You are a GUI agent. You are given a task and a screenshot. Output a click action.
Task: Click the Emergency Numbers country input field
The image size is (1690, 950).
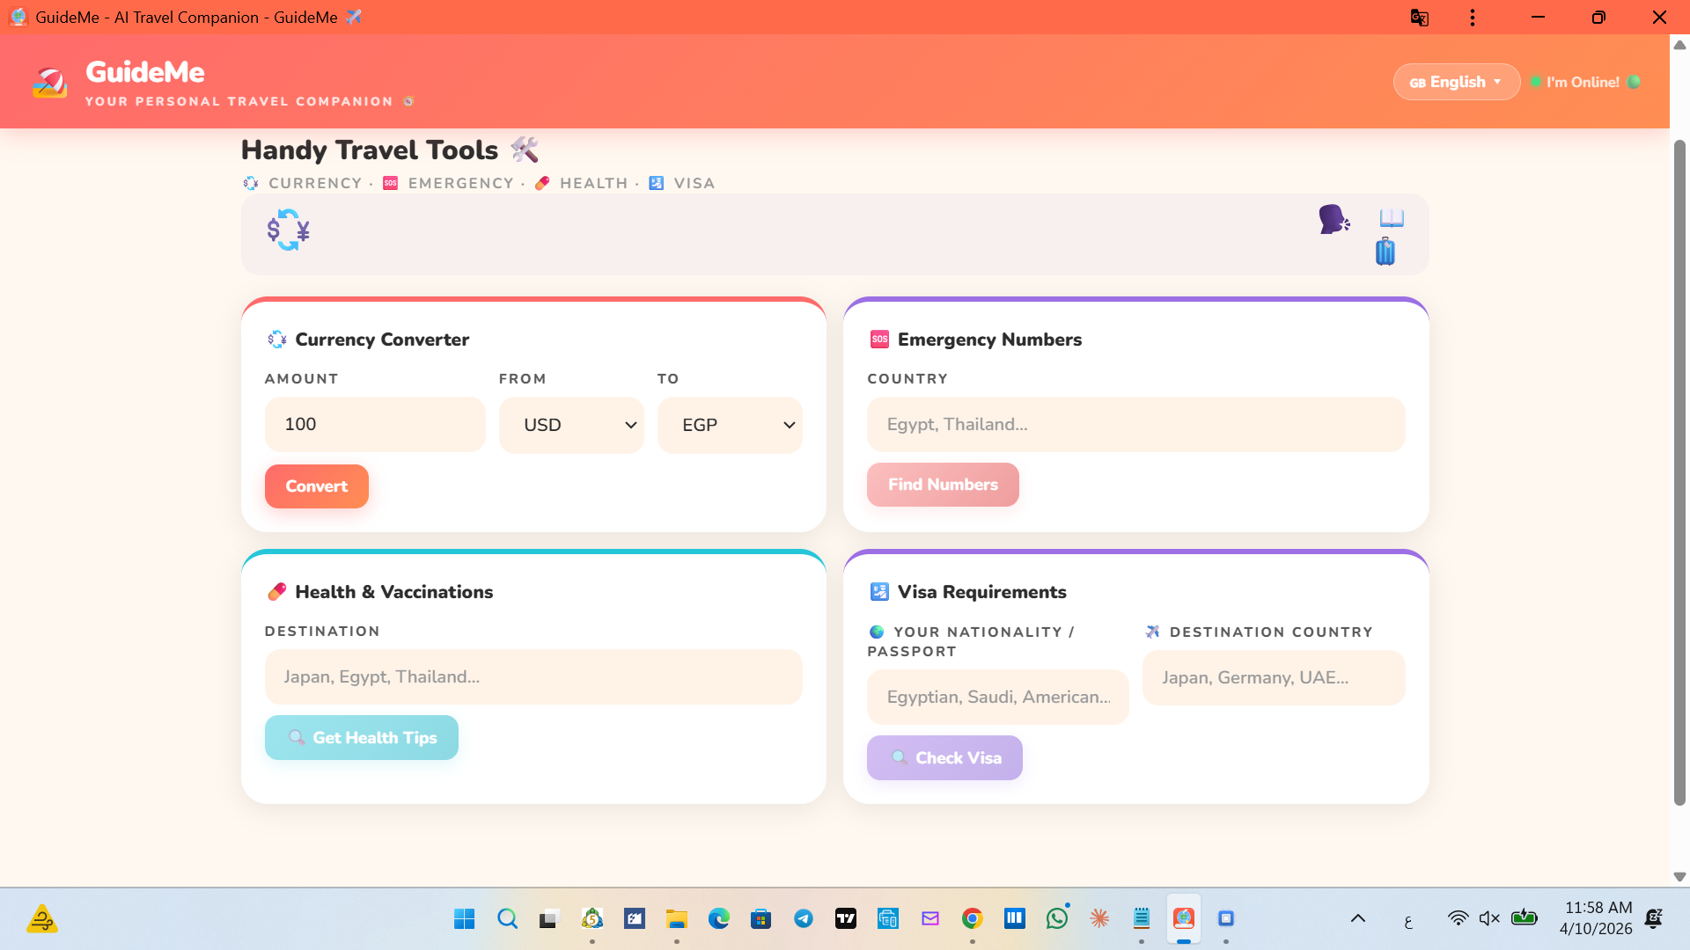coord(1135,424)
